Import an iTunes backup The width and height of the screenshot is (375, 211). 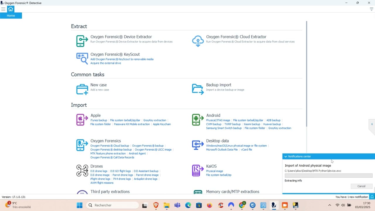tap(99, 120)
